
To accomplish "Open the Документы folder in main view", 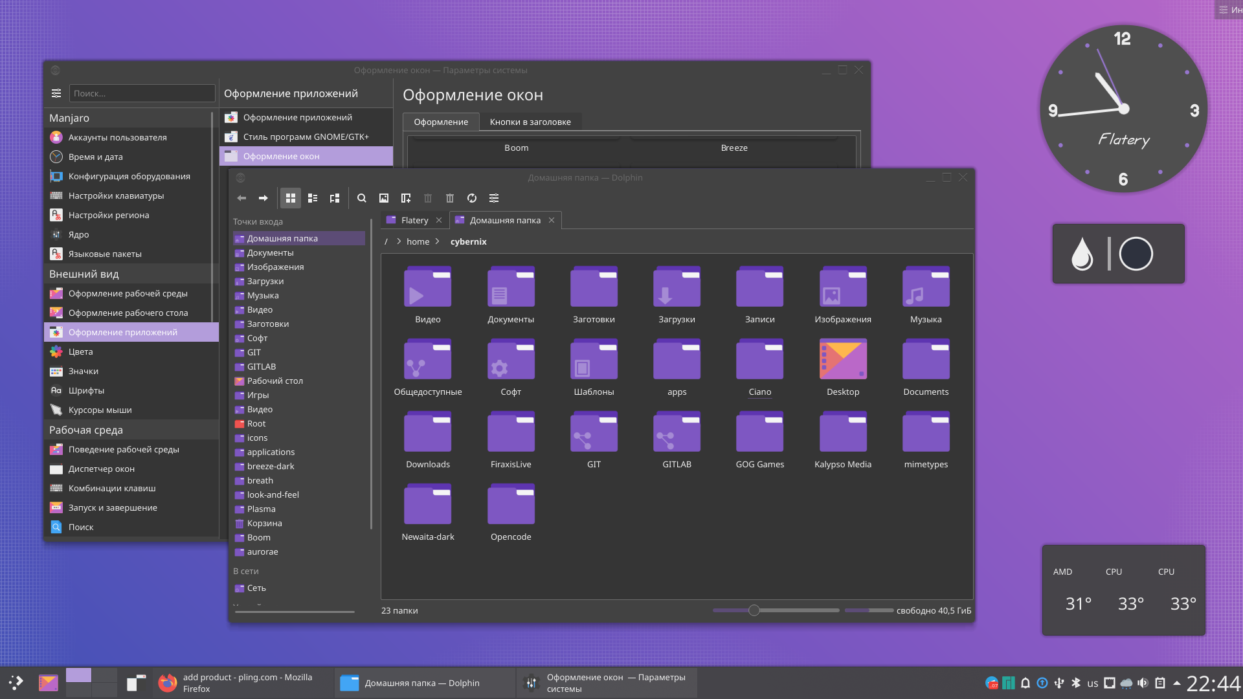I will 511,287.
